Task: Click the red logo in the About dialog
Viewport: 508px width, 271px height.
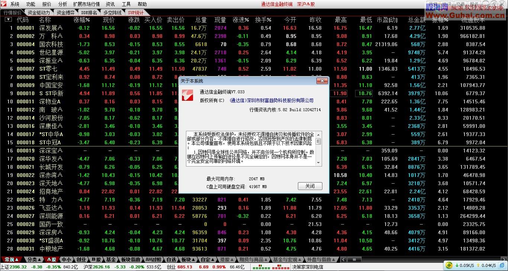Action: point(188,95)
